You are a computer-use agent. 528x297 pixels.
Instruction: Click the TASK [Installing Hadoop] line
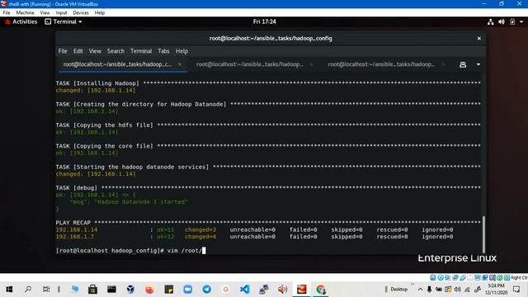coord(268,83)
